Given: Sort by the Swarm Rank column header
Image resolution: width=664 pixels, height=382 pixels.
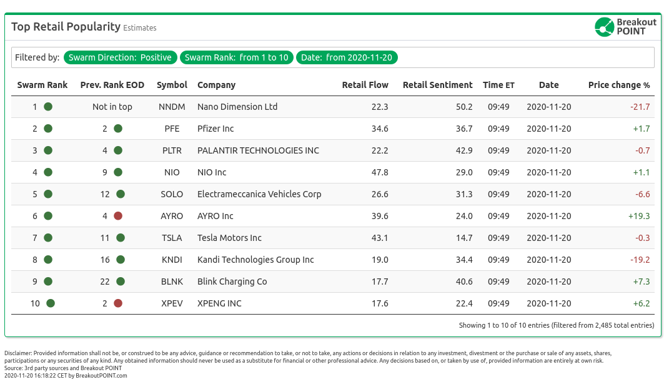Looking at the screenshot, I should pos(42,85).
